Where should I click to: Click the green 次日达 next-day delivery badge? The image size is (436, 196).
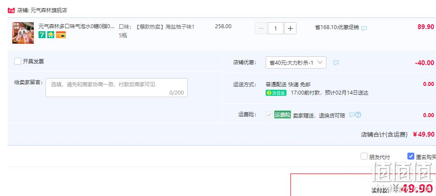(x=276, y=93)
